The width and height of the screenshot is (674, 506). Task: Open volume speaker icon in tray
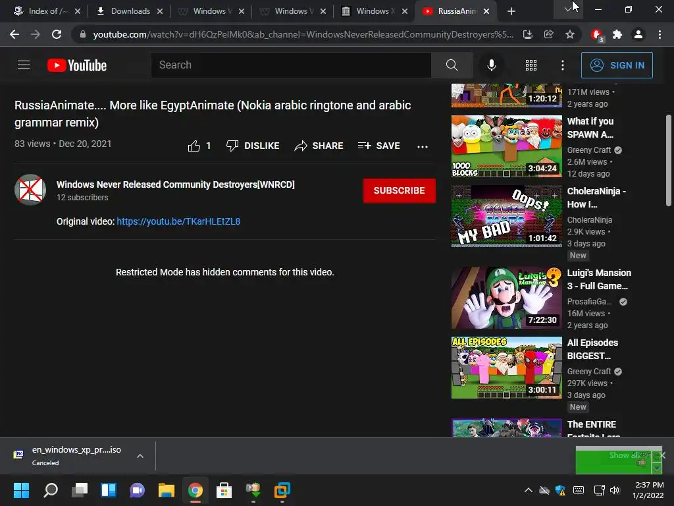(x=615, y=490)
